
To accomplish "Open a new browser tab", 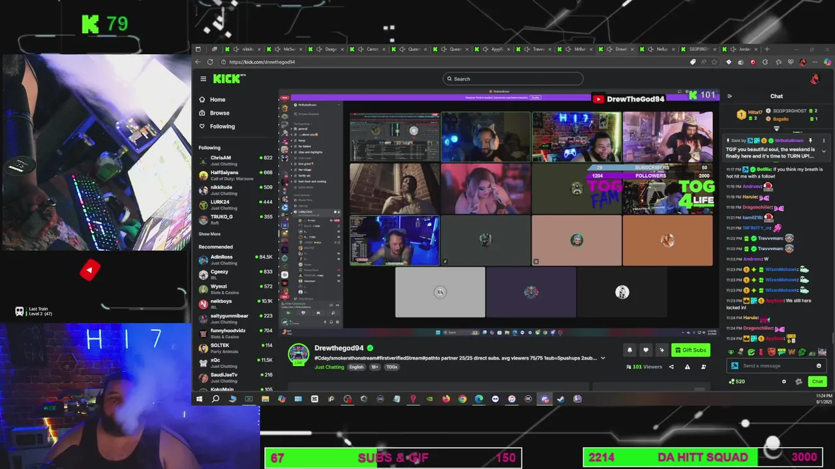I will (x=767, y=49).
